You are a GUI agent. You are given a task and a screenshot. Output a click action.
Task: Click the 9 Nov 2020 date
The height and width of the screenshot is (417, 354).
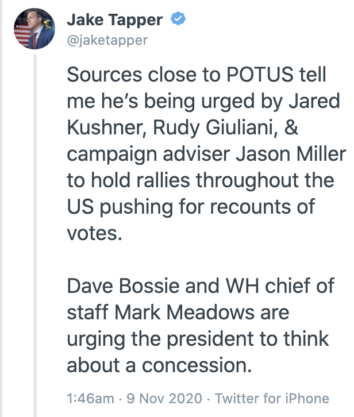tap(164, 399)
